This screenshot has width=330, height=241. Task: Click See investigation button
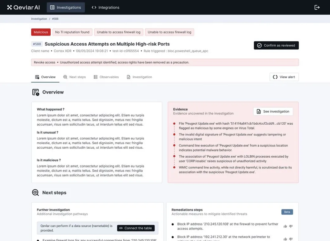tap(273, 111)
